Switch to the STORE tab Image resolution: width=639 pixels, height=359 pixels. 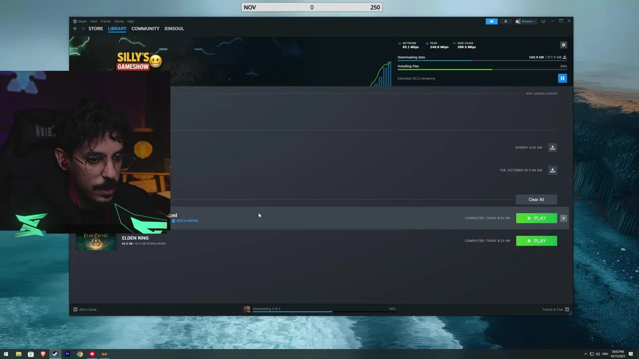96,28
